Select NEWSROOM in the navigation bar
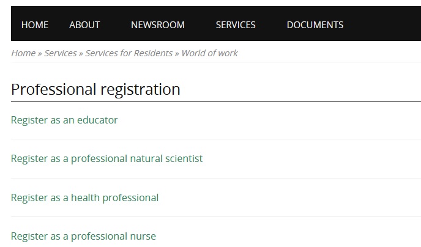 pyautogui.click(x=157, y=25)
